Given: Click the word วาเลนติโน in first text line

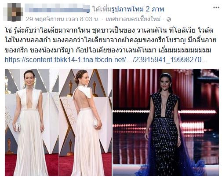Looking at the screenshot, I should [x=152, y=31].
